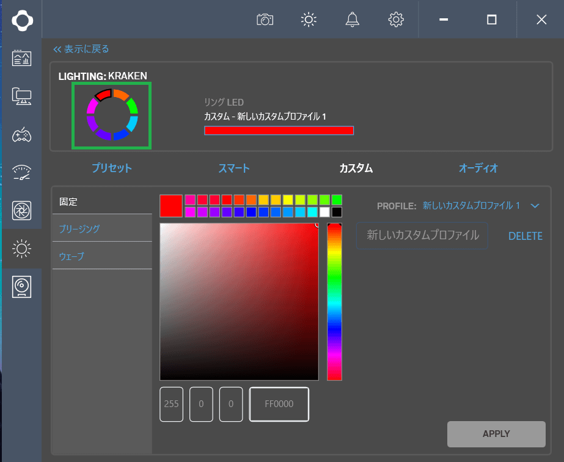Open the Games controller sidebar icon
Screen dimensions: 564x462
pos(21,135)
